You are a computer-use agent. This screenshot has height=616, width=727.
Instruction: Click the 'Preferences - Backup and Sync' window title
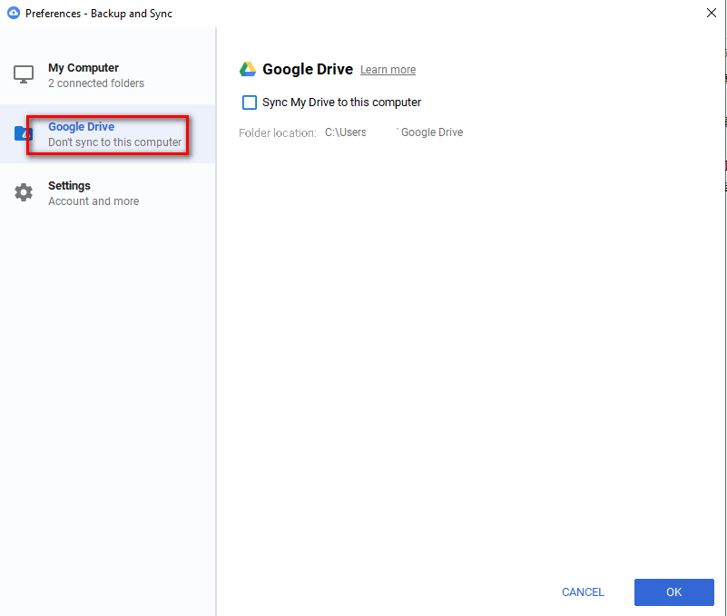point(99,14)
